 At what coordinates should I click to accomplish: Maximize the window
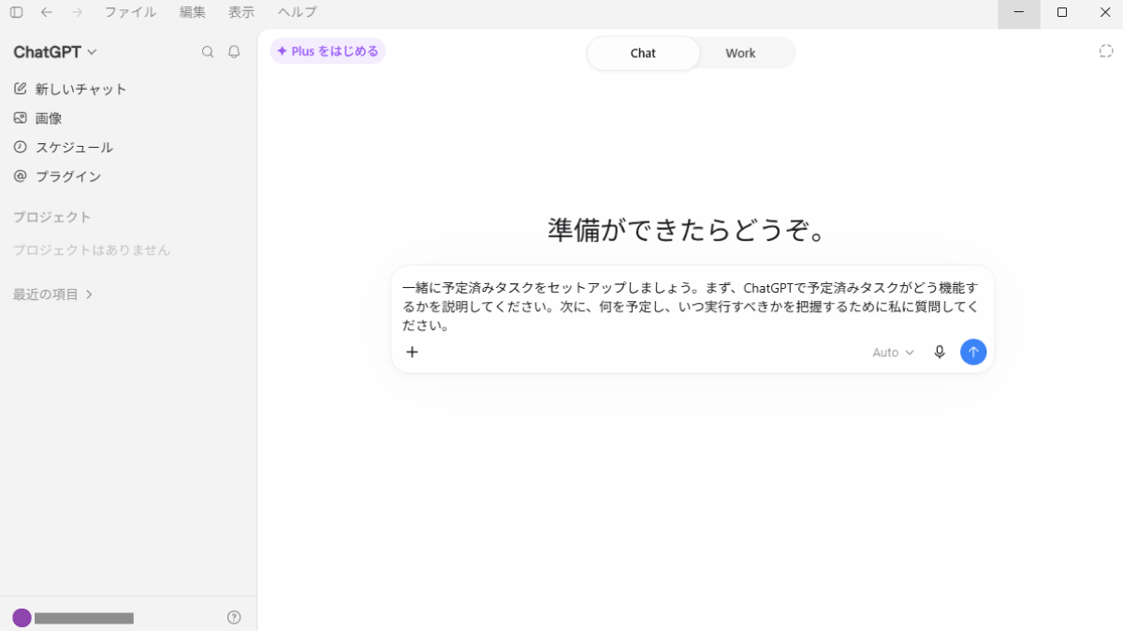point(1062,13)
